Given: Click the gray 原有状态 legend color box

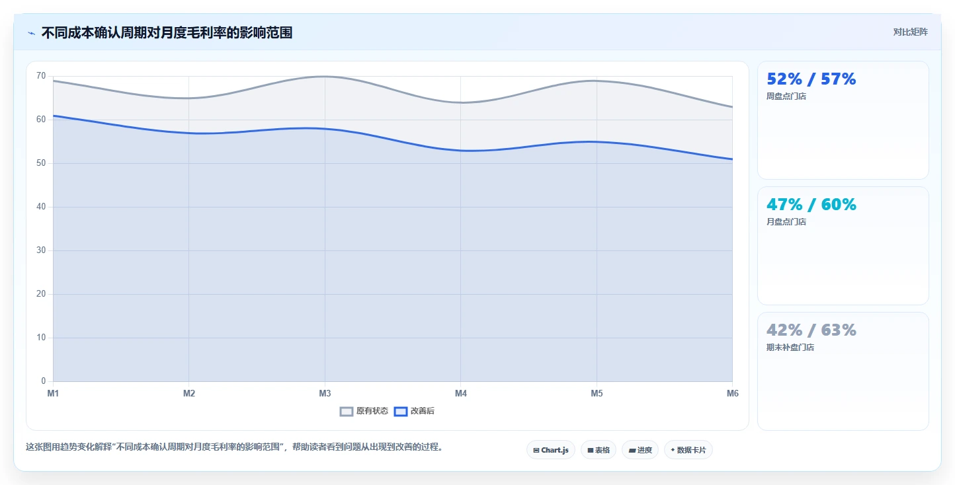Looking at the screenshot, I should pos(347,411).
